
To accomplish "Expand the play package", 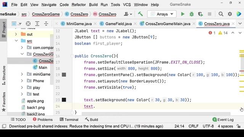I will (x=22, y=88).
